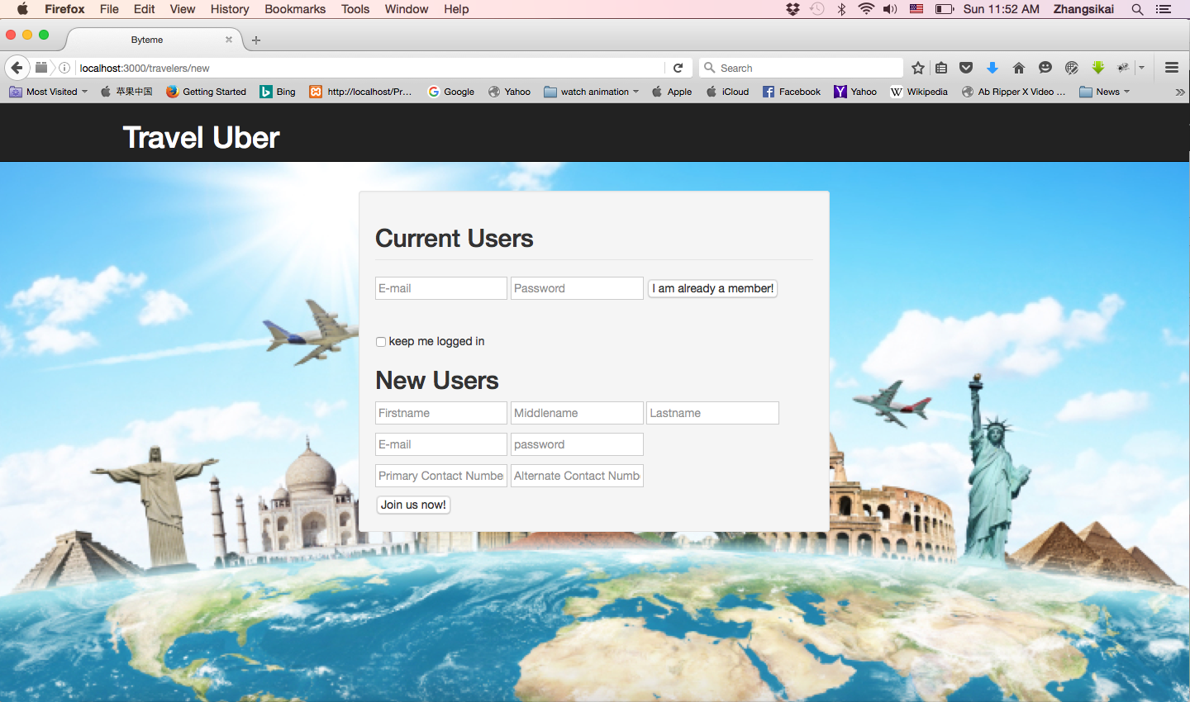
Task: Show bookmarks list icon in toolbar
Action: (x=941, y=68)
